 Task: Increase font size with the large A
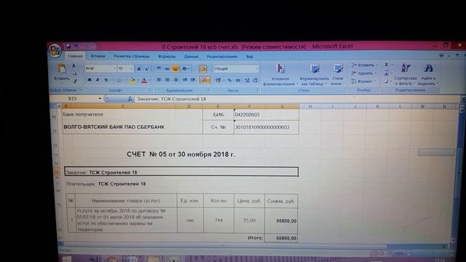(x=139, y=68)
